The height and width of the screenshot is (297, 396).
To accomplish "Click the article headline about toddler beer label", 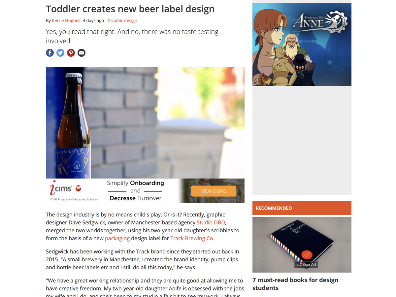I will pyautogui.click(x=130, y=9).
